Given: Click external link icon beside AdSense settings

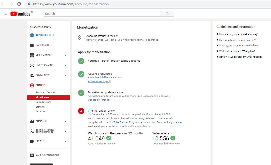Looking at the screenshot, I should pyautogui.click(x=110, y=81).
